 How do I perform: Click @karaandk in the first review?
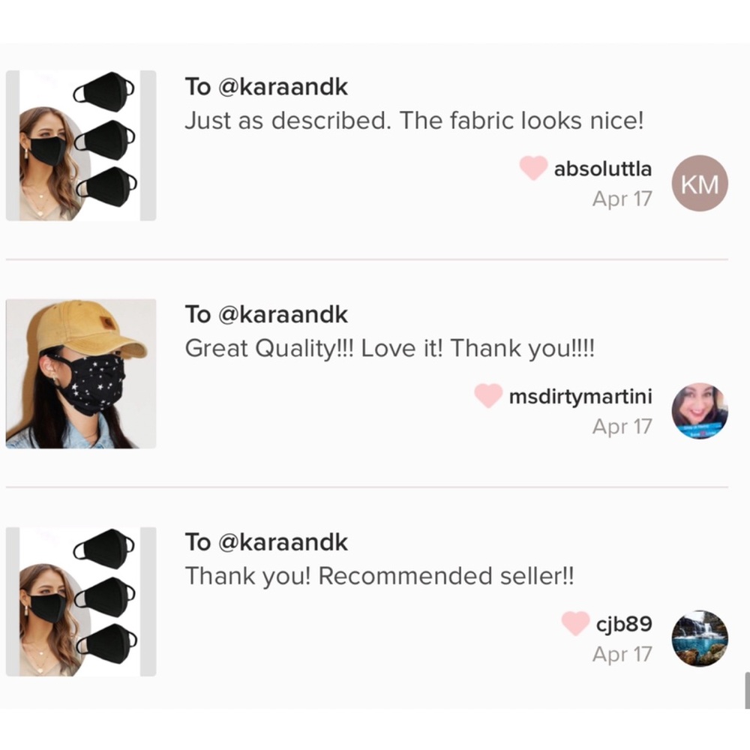[283, 87]
